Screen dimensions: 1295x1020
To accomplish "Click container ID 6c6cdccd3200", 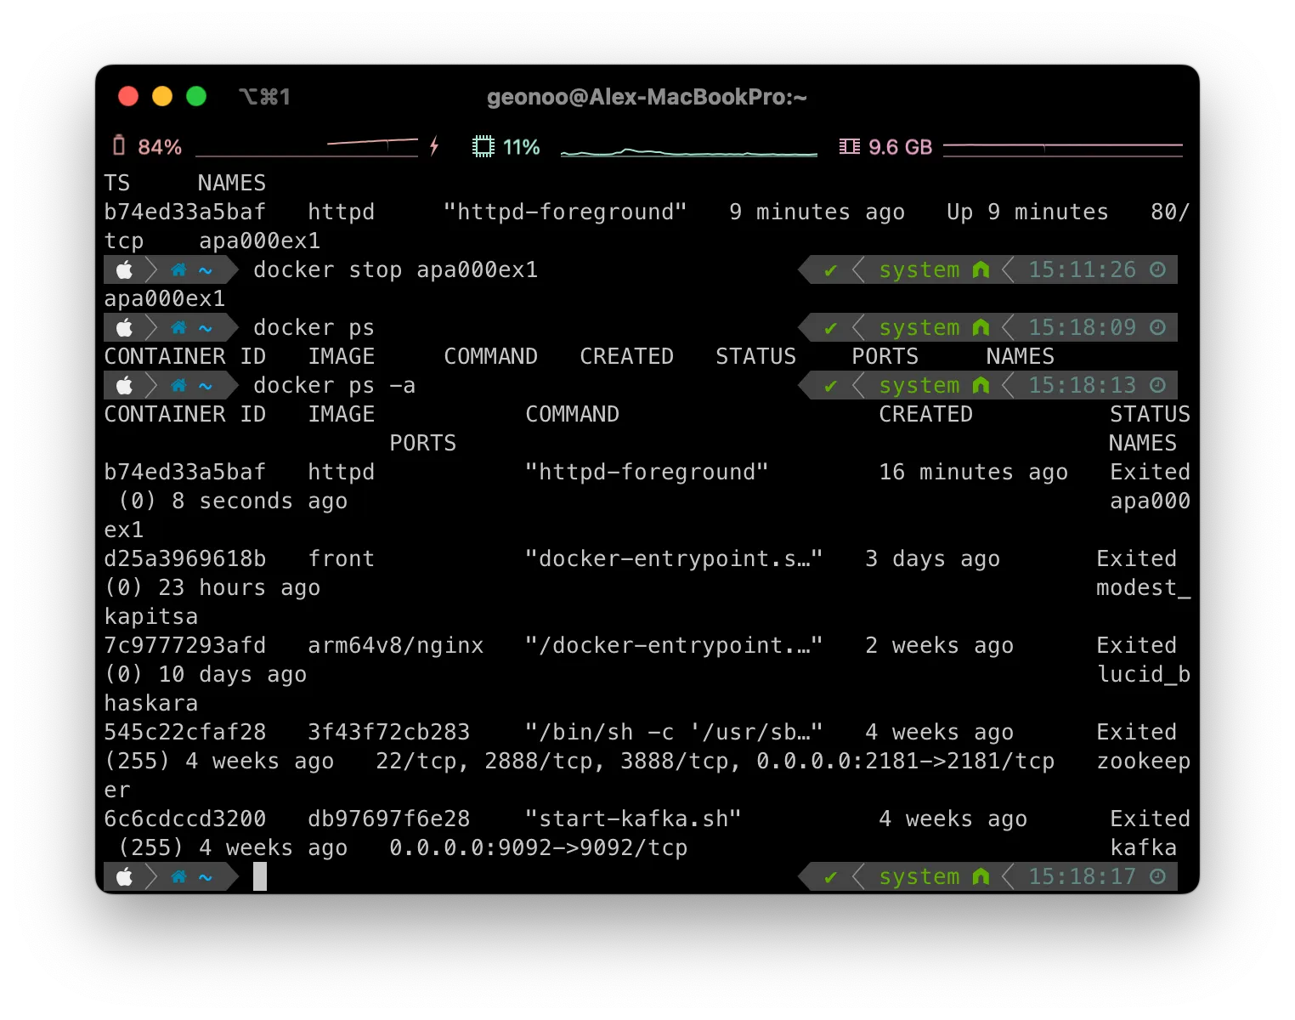I will (185, 819).
